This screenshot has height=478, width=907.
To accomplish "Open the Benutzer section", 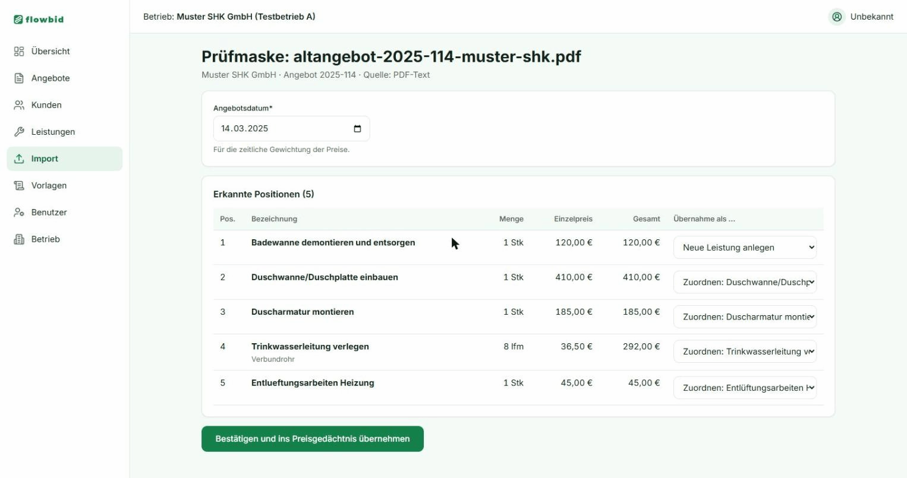I will (x=64, y=213).
